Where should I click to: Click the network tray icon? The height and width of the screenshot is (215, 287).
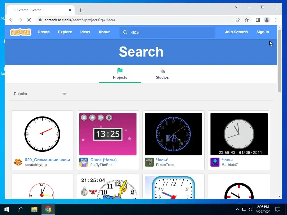pos(244,209)
